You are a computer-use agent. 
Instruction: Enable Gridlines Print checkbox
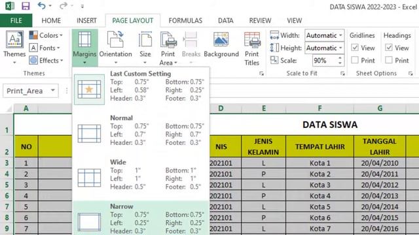pos(355,60)
